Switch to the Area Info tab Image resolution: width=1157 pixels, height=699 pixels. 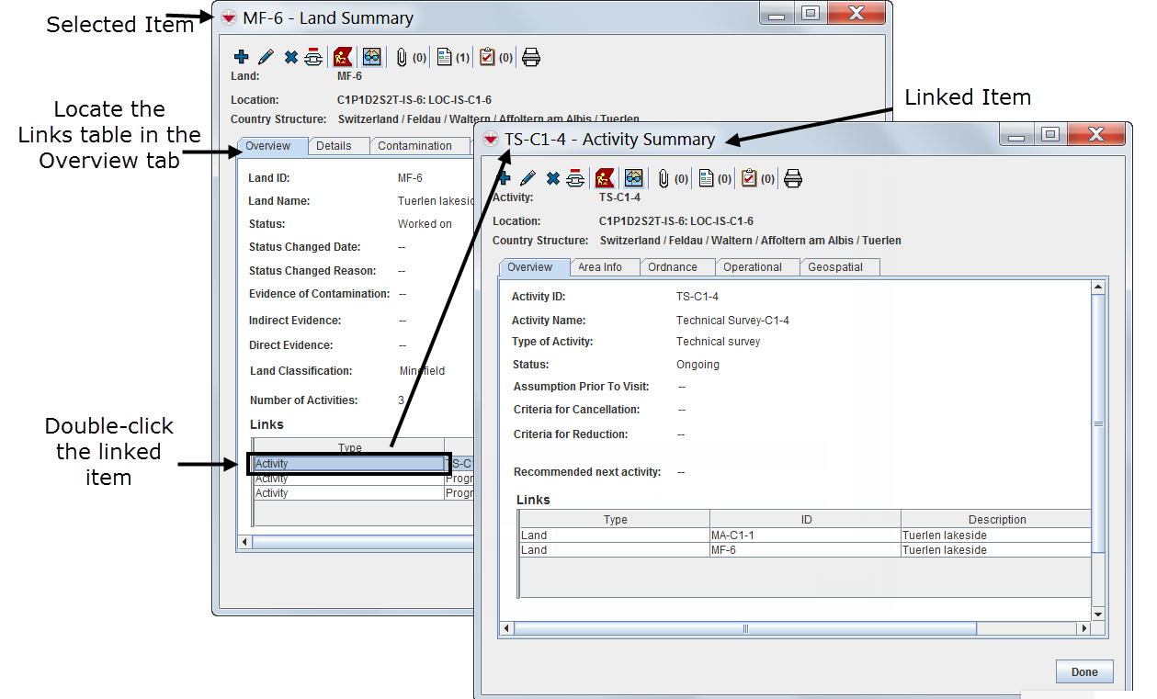(600, 267)
